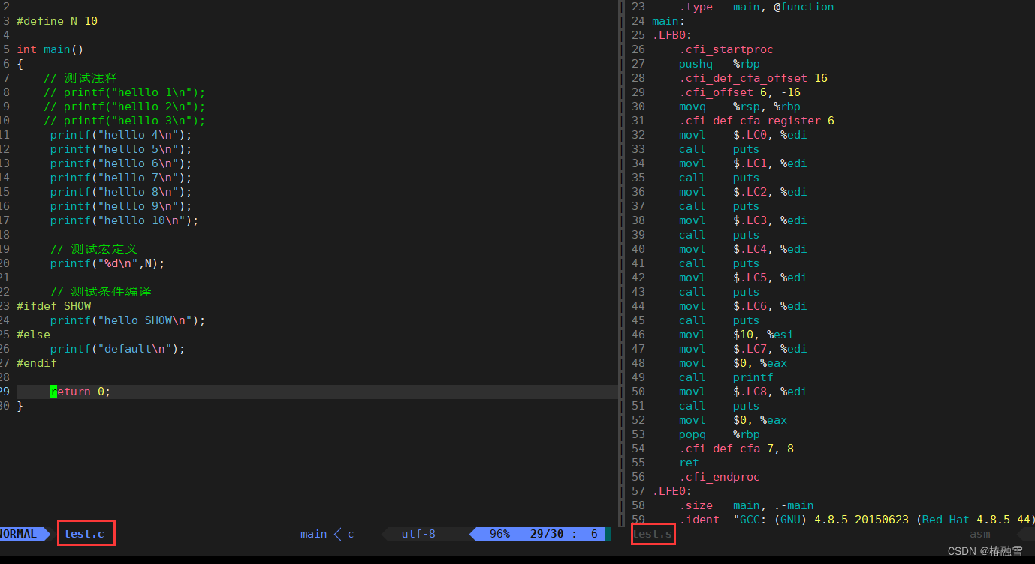Click the 'popq %rbp' instruction

pos(720,434)
